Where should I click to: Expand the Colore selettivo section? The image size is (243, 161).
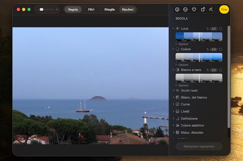pos(173,126)
